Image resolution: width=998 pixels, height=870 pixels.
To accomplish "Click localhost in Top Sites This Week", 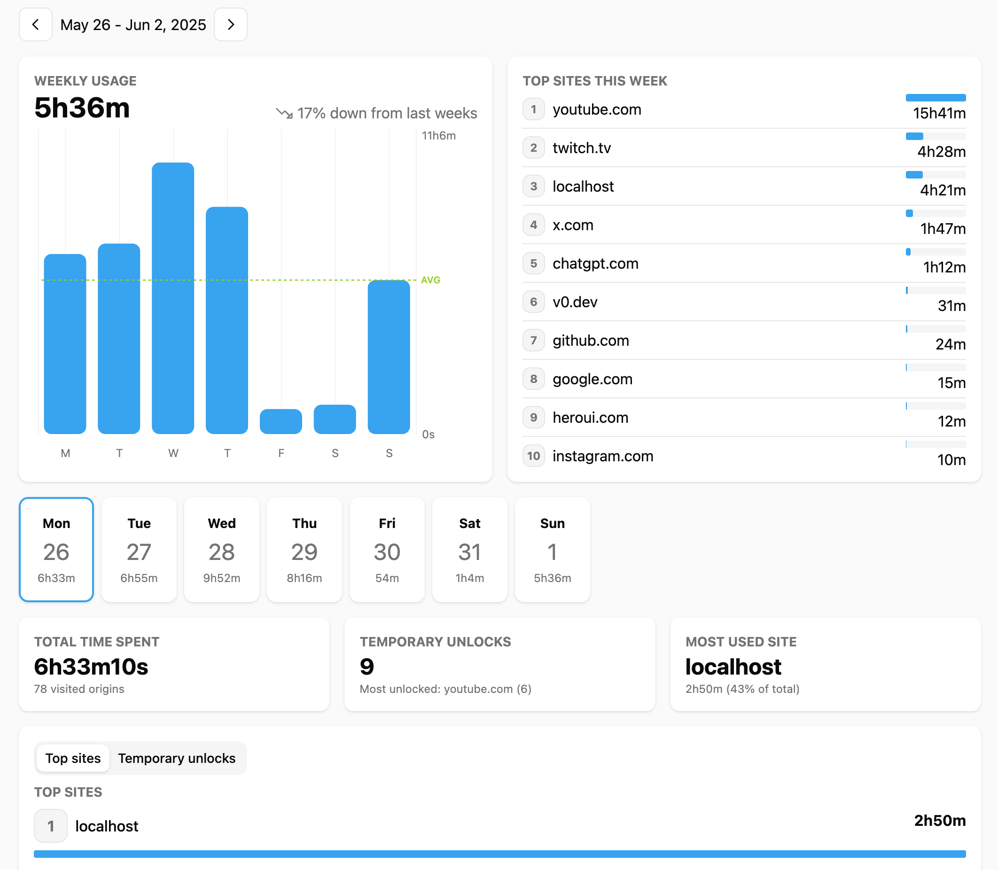I will pyautogui.click(x=744, y=186).
